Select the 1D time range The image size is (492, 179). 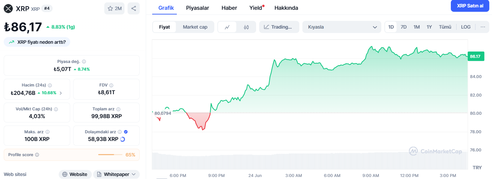pyautogui.click(x=391, y=27)
